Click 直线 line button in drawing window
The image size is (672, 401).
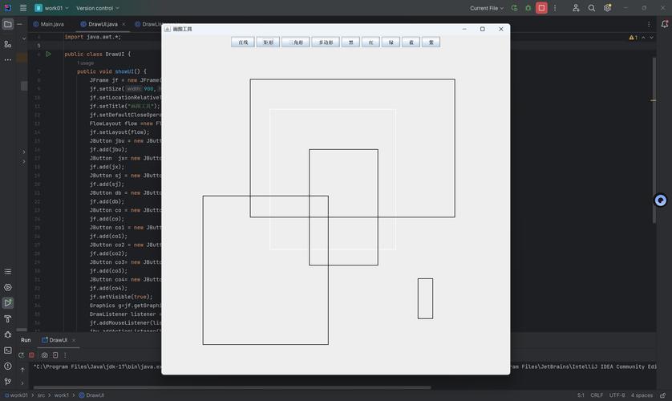[243, 42]
